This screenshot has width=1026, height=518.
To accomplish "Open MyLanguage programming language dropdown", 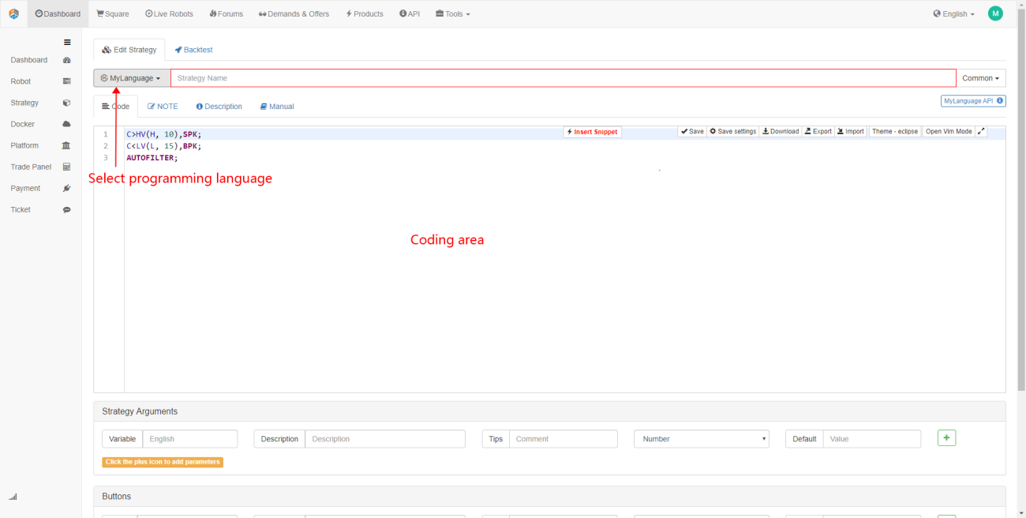I will coord(132,78).
